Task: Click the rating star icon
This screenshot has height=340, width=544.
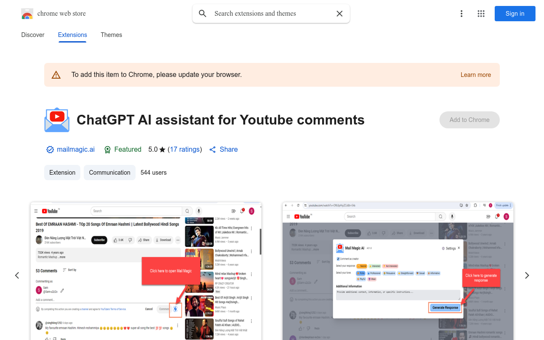Action: click(x=162, y=150)
